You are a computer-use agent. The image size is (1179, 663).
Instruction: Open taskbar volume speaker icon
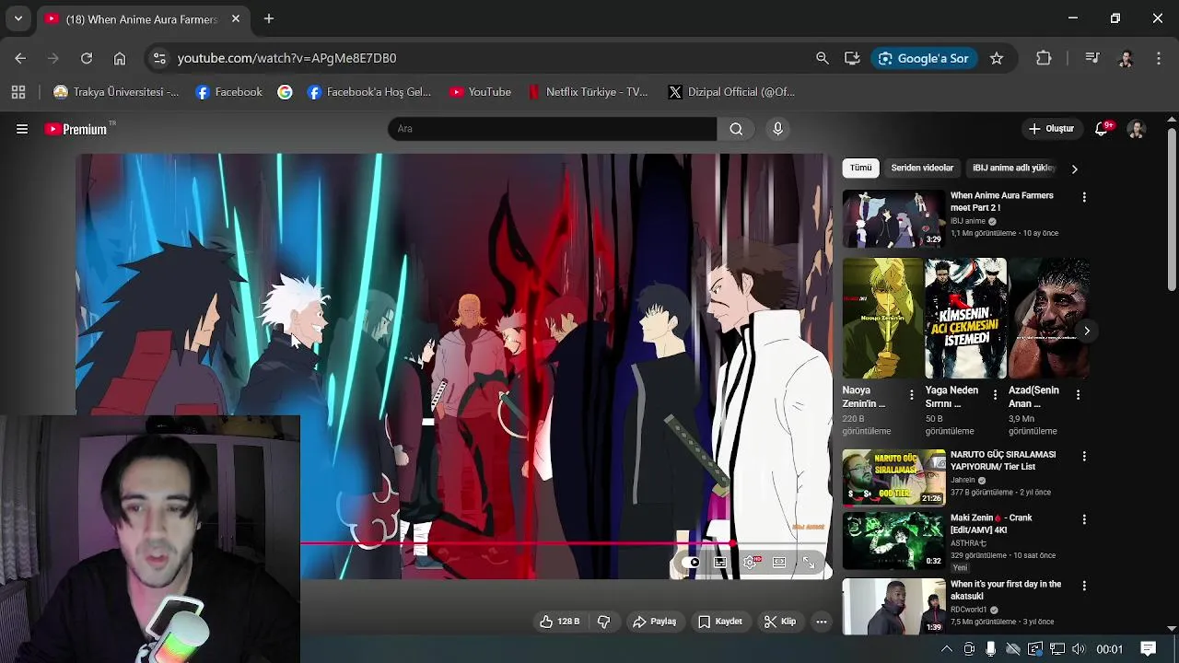coord(1079,649)
